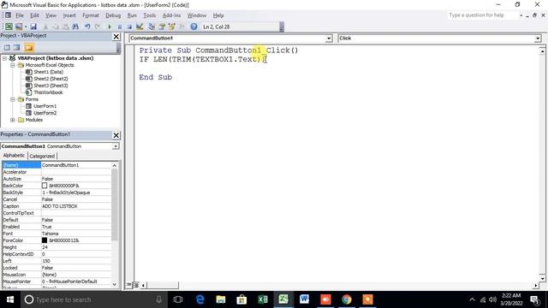Open the Click procedure dropdown

538,38
